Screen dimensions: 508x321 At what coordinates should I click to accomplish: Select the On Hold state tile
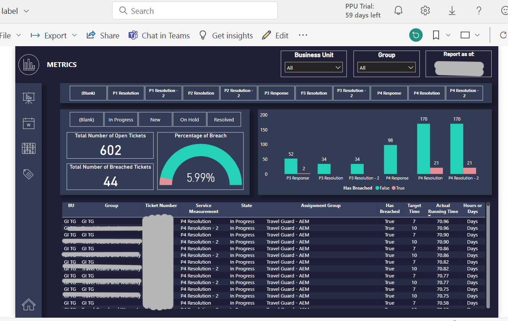(x=189, y=120)
